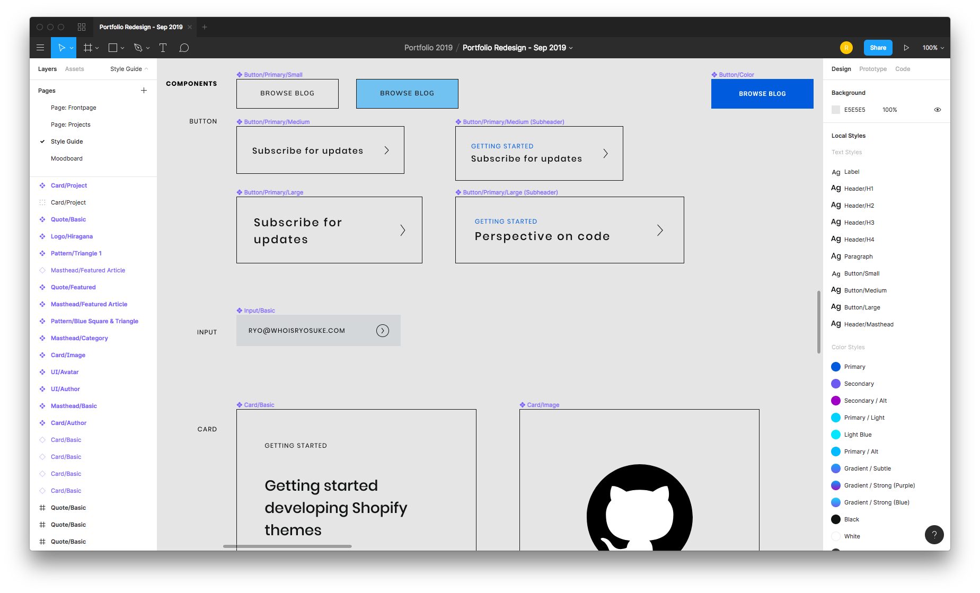
Task: Switch to the Style Guide page
Action: 67,141
